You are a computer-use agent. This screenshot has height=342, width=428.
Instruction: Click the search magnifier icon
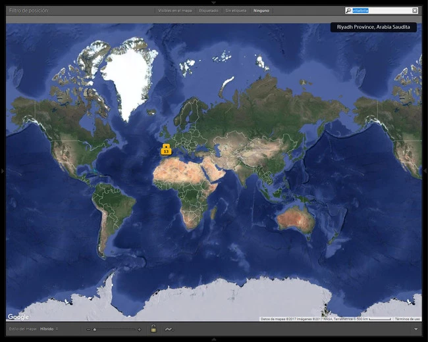[349, 11]
